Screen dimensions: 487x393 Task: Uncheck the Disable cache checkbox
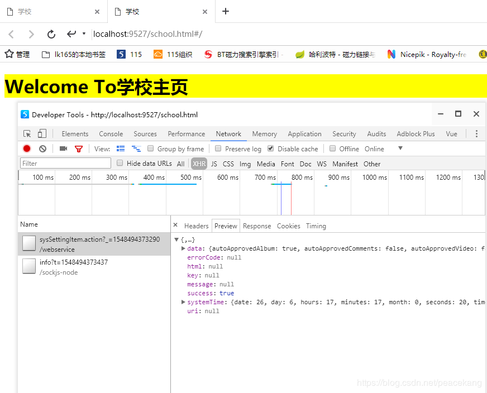click(270, 148)
